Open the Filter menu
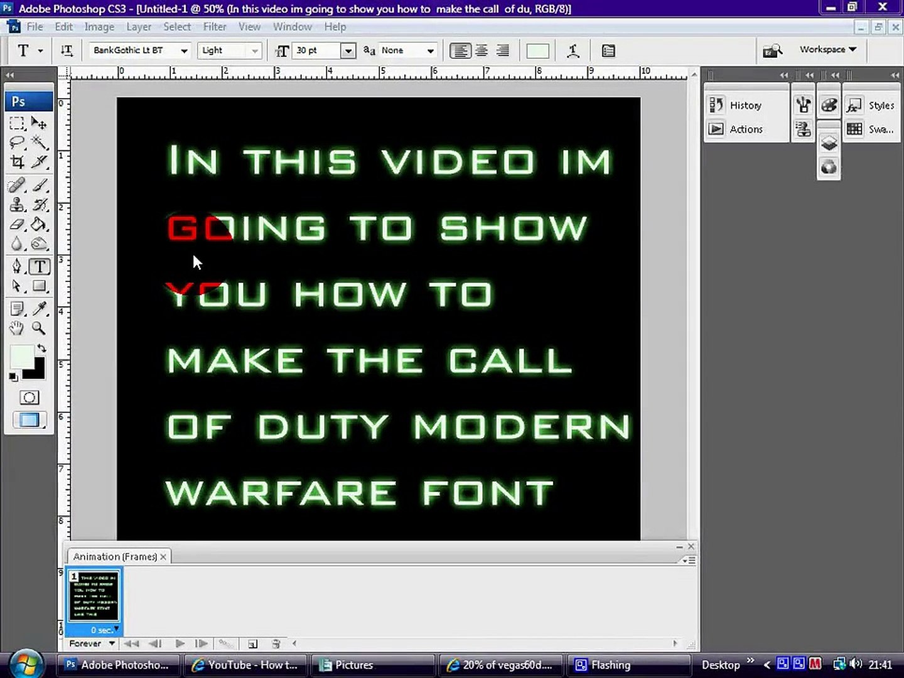The image size is (904, 678). 215,27
